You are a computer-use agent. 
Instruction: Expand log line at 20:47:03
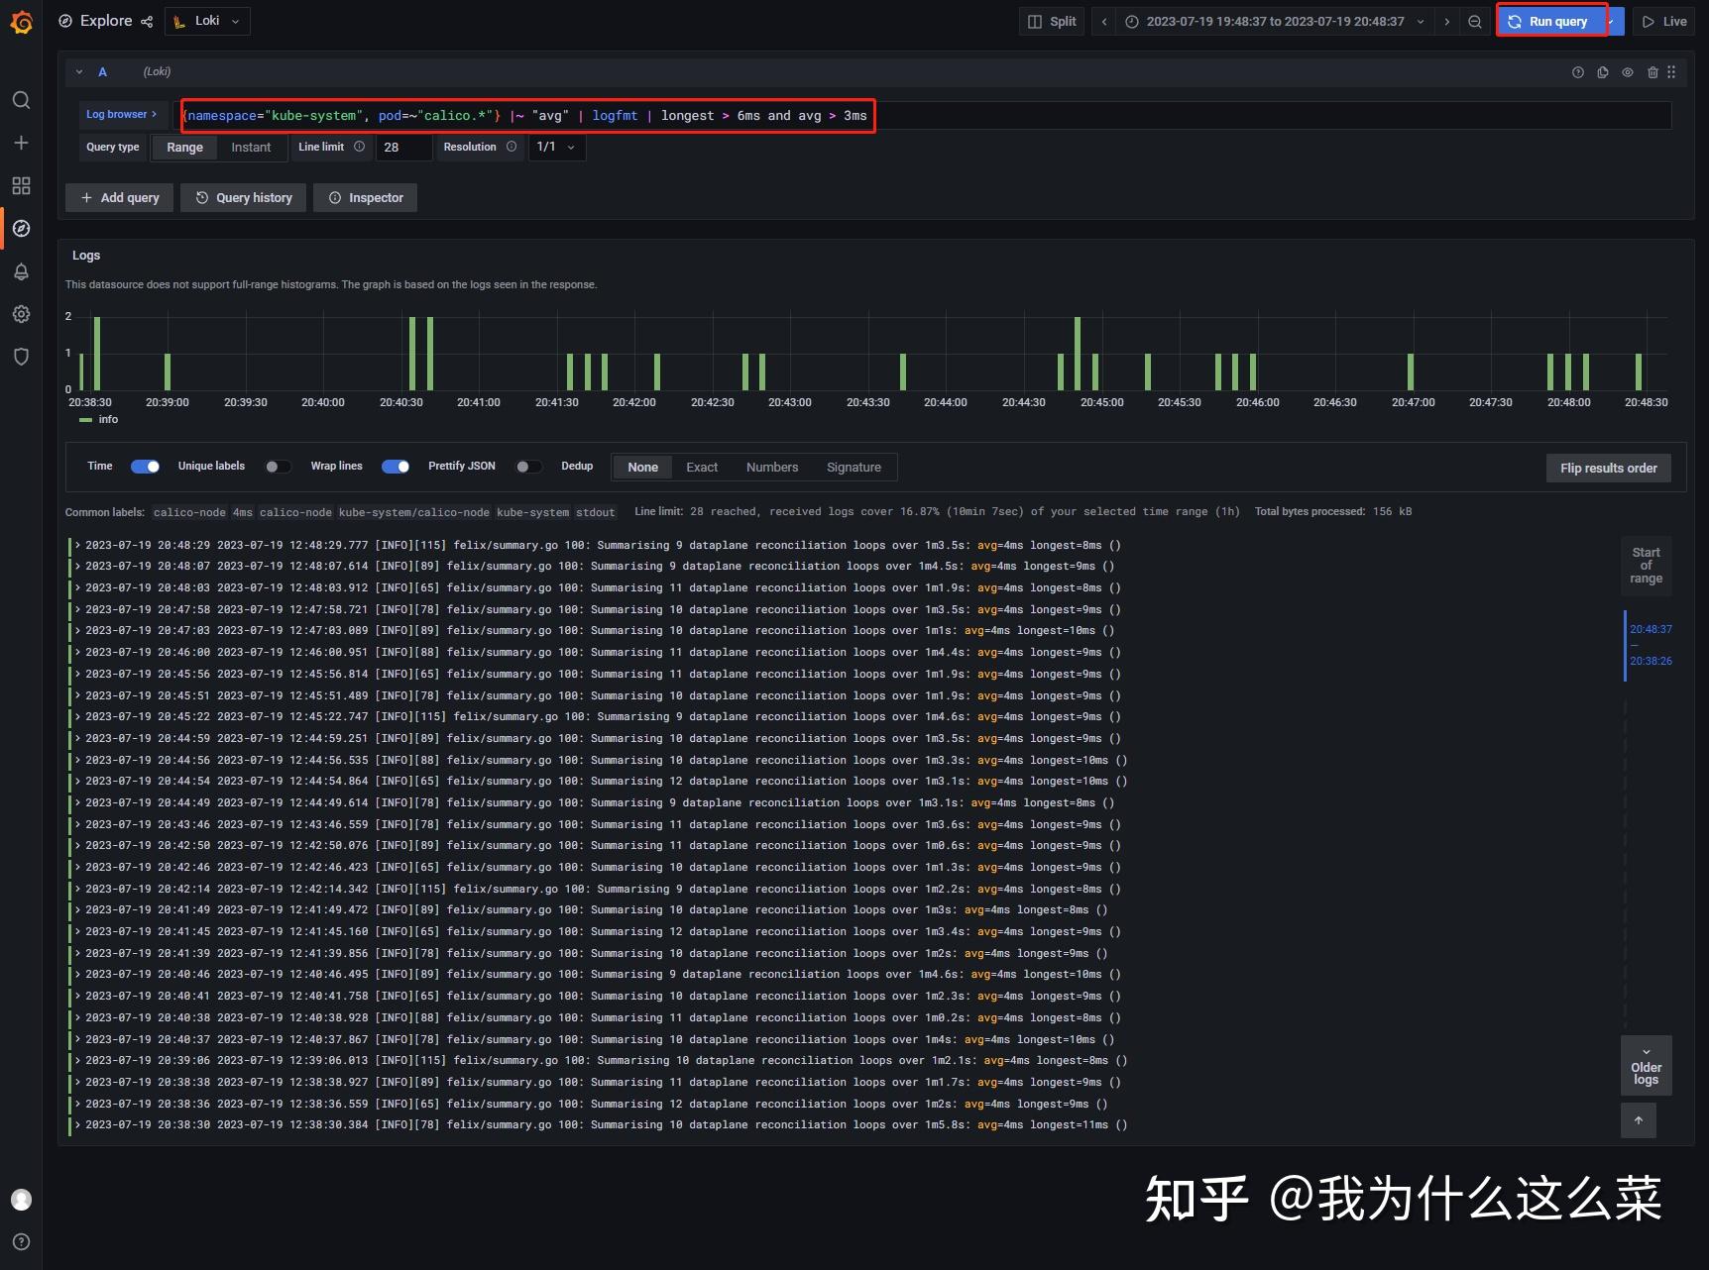point(78,631)
